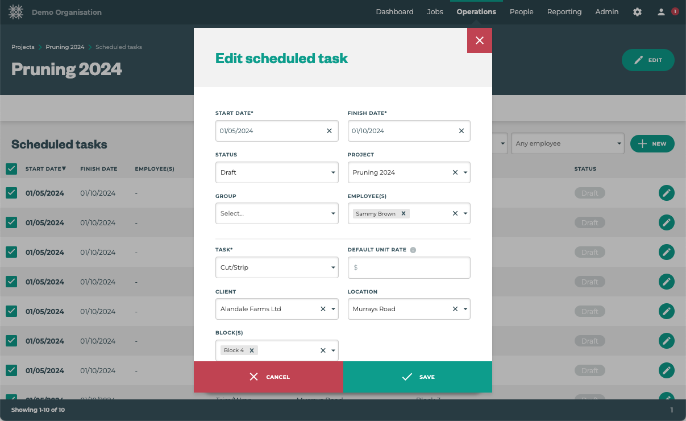The image size is (686, 421).
Task: Go to the Dashboard menu
Action: click(x=394, y=12)
